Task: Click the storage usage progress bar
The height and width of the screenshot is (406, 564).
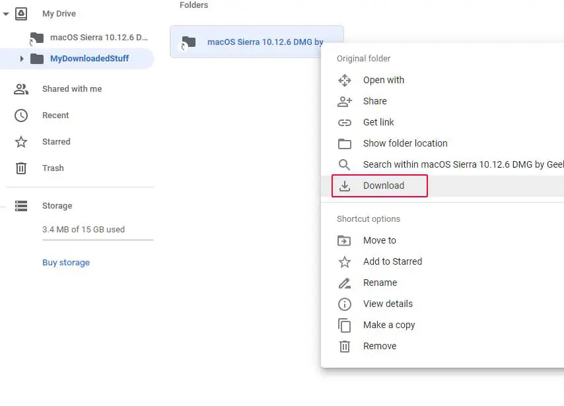Action: pos(98,240)
